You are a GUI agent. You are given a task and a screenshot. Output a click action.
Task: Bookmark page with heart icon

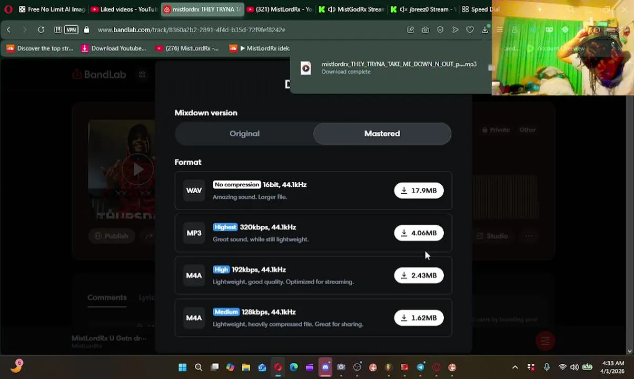point(470,30)
